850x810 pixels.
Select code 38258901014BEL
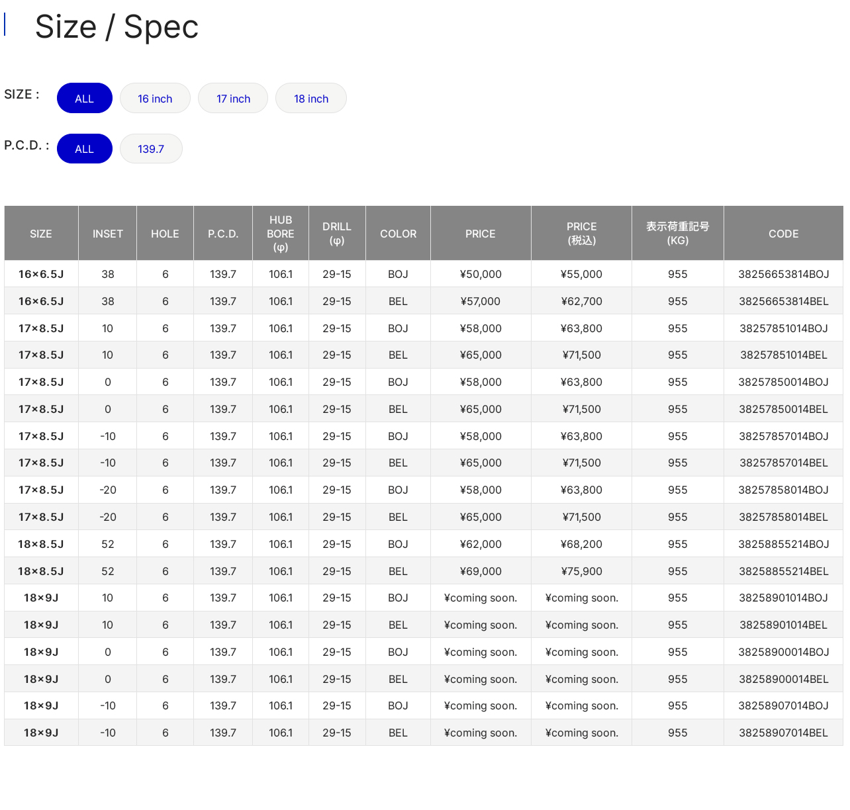[784, 625]
